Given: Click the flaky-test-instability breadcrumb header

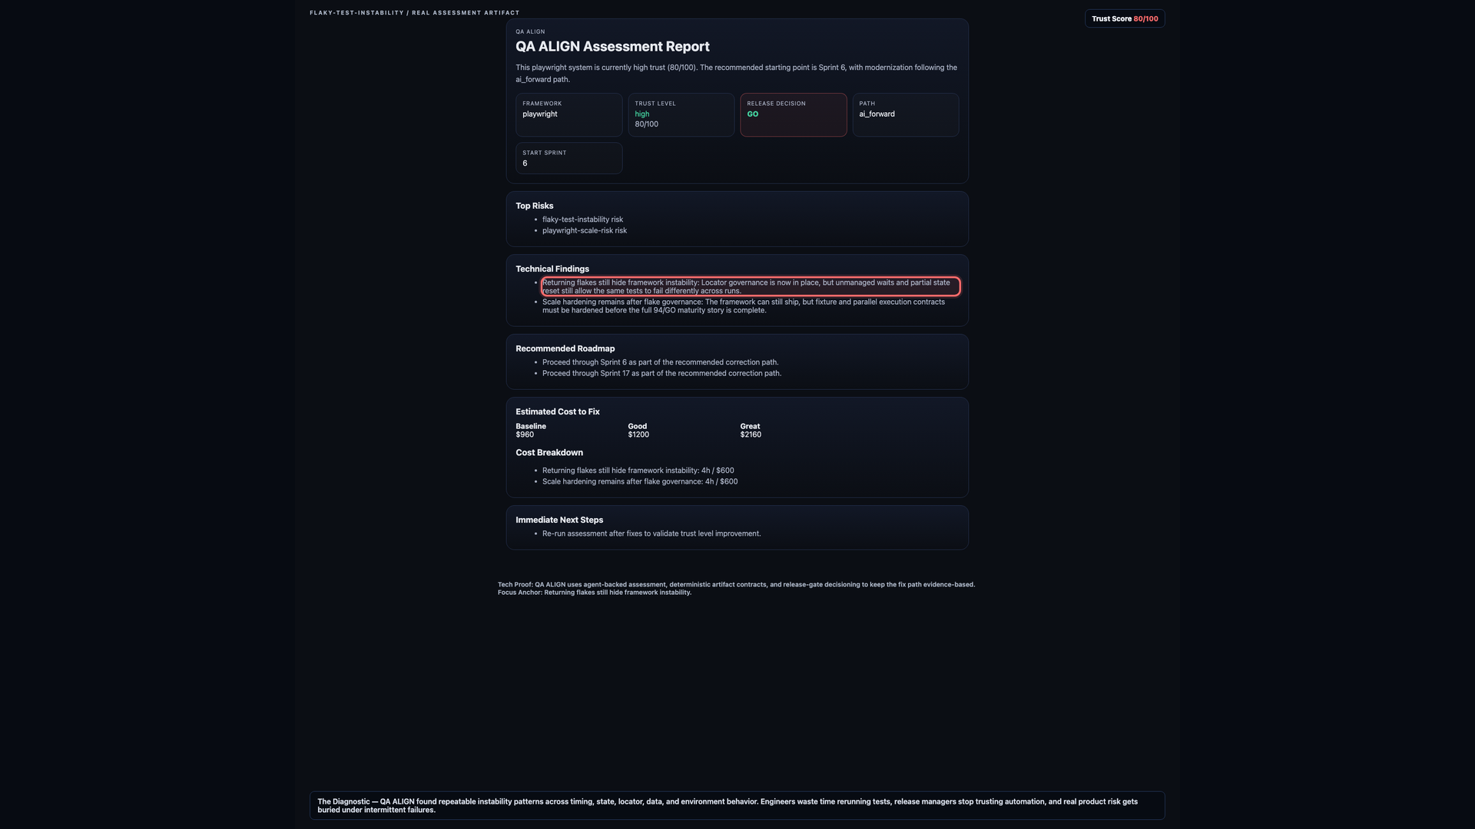Looking at the screenshot, I should [415, 13].
